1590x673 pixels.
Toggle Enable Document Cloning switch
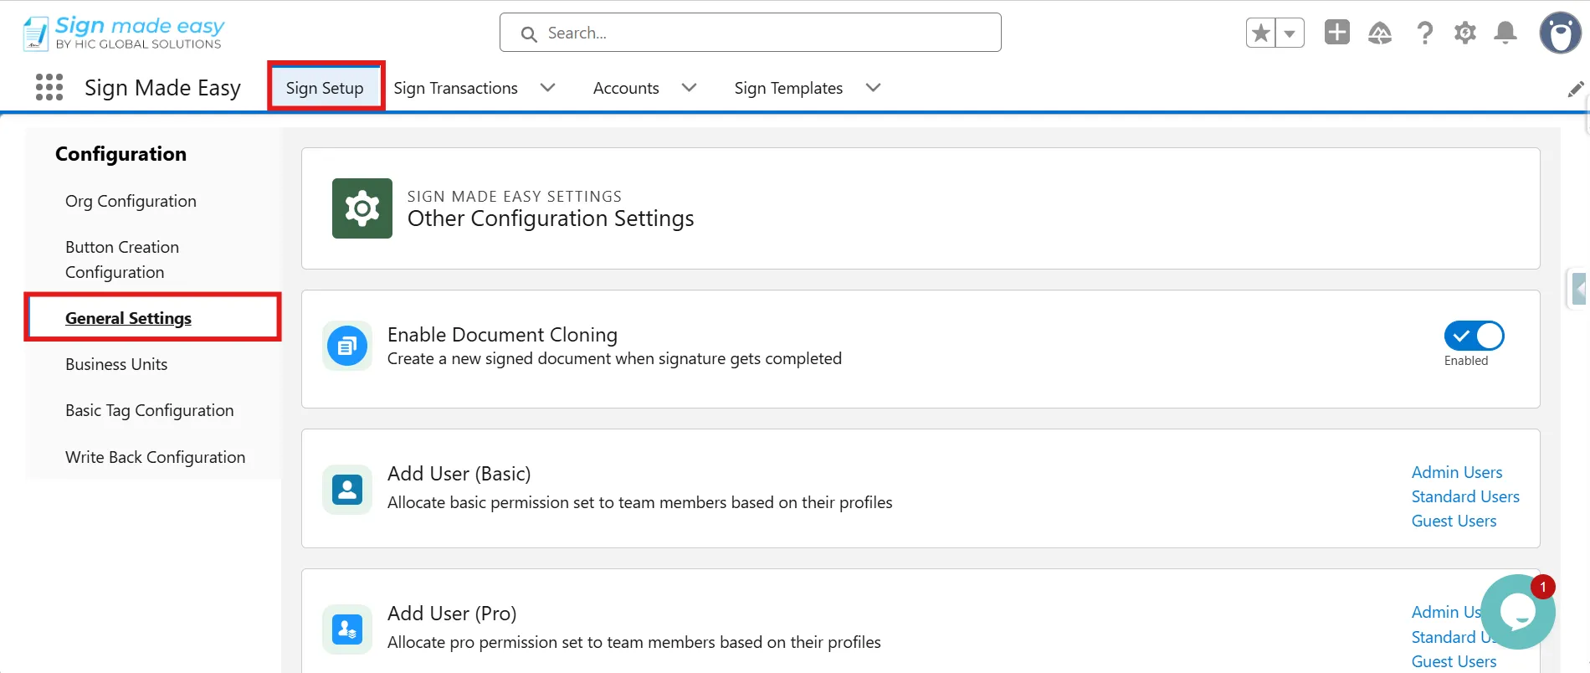coord(1474,336)
